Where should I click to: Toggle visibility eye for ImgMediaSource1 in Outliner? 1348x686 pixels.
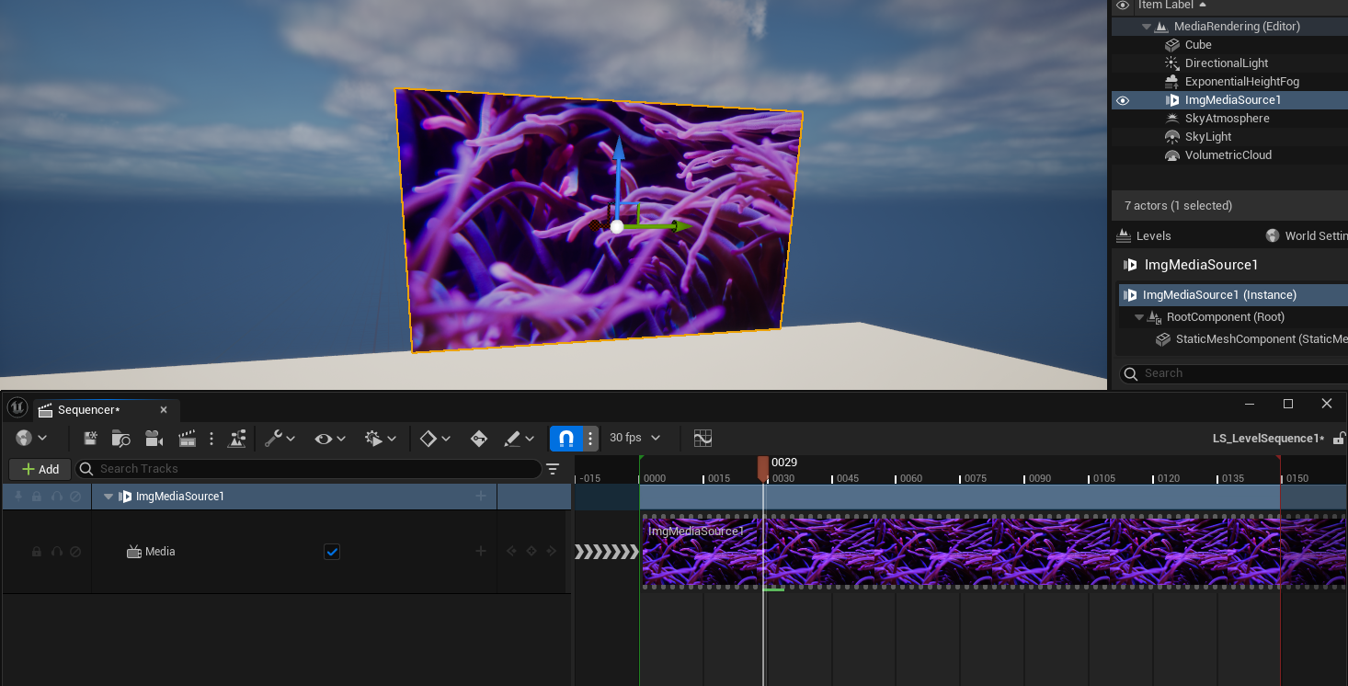click(1123, 100)
